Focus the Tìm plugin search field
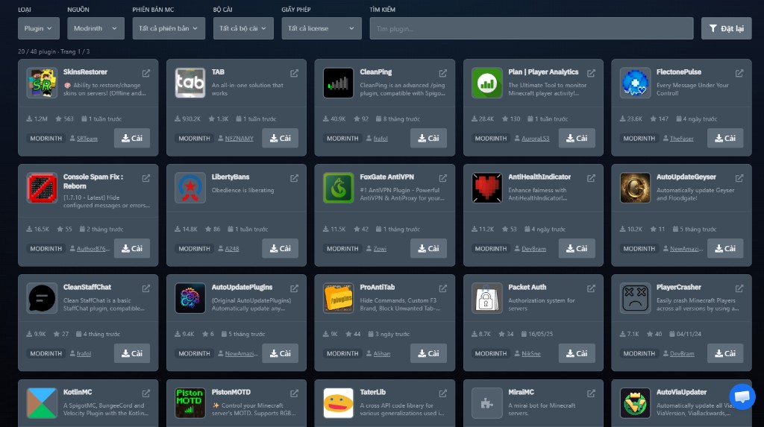 pyautogui.click(x=531, y=28)
